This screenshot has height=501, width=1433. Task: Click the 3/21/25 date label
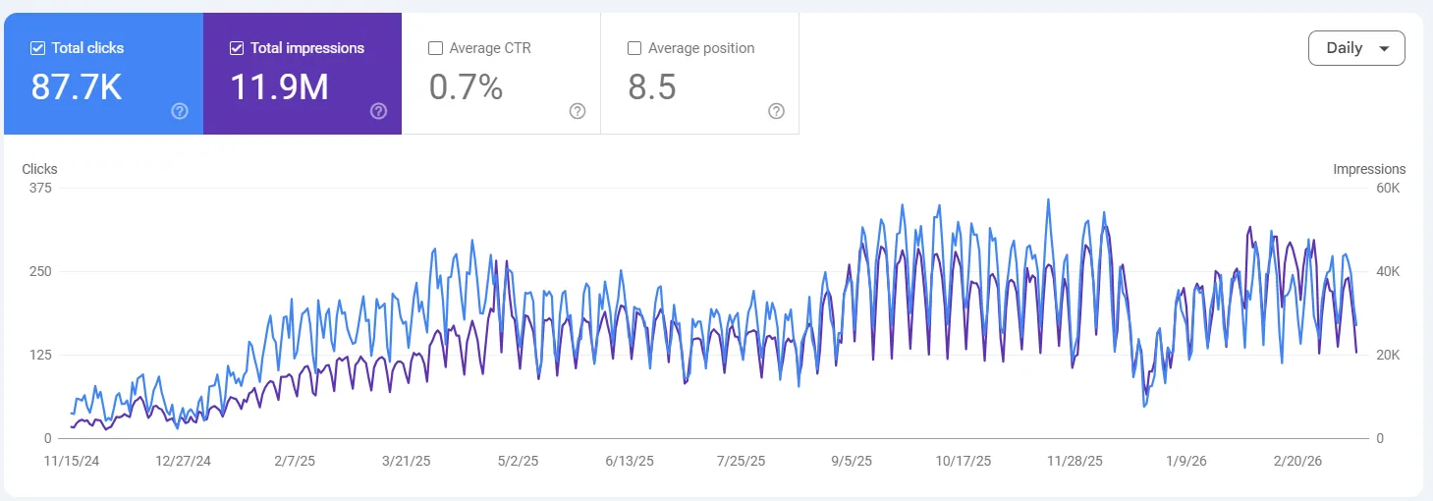pos(407,460)
